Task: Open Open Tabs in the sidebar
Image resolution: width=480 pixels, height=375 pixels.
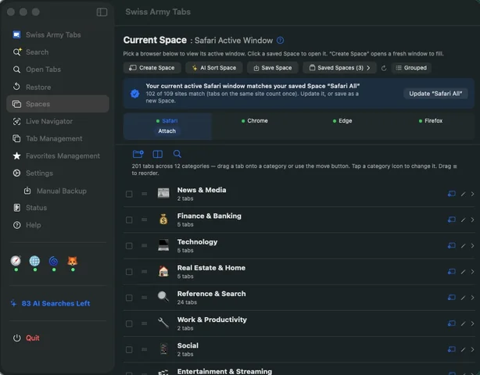Action: [58, 70]
